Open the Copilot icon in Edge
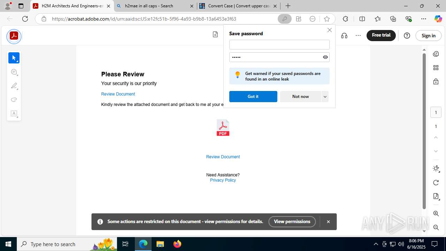 tap(438, 19)
